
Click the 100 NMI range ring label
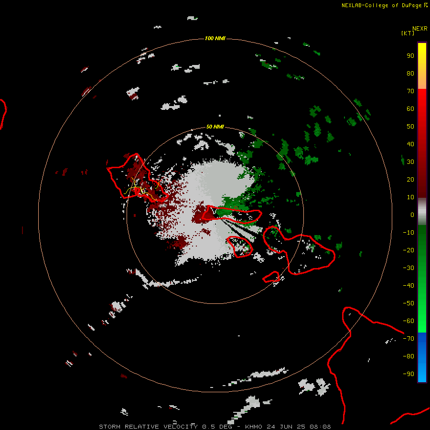tap(215, 38)
